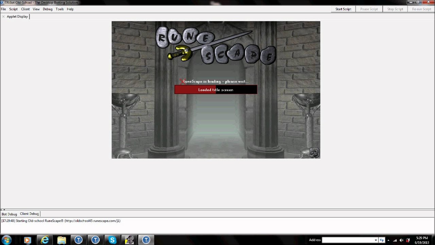Open Skype from the taskbar
Viewport: 435px width, 245px height.
112,240
